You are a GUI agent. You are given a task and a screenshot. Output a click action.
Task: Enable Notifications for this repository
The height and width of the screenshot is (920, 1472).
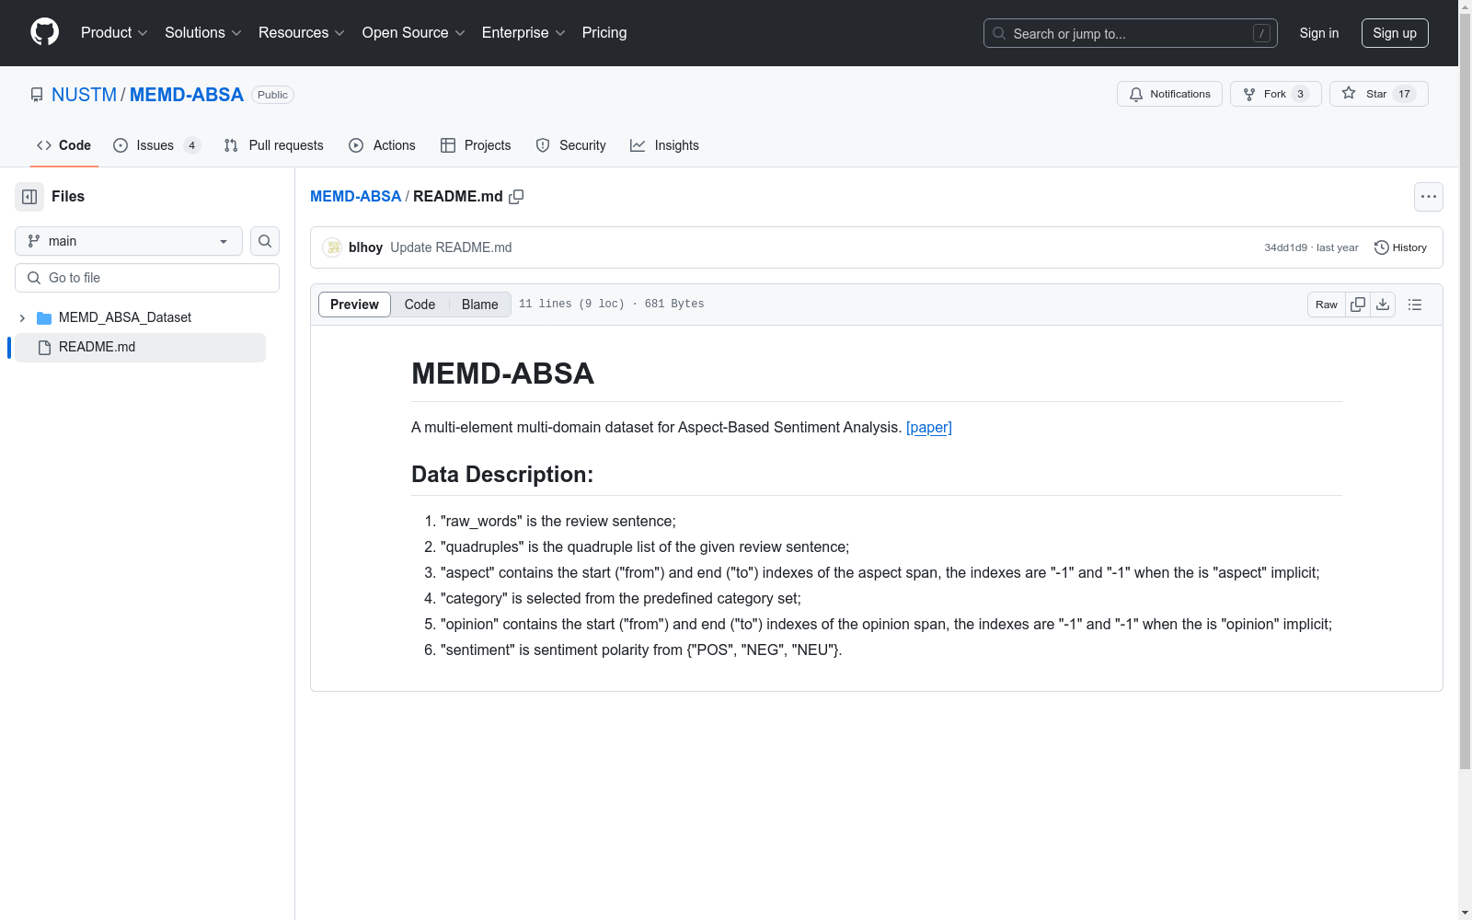pos(1169,93)
